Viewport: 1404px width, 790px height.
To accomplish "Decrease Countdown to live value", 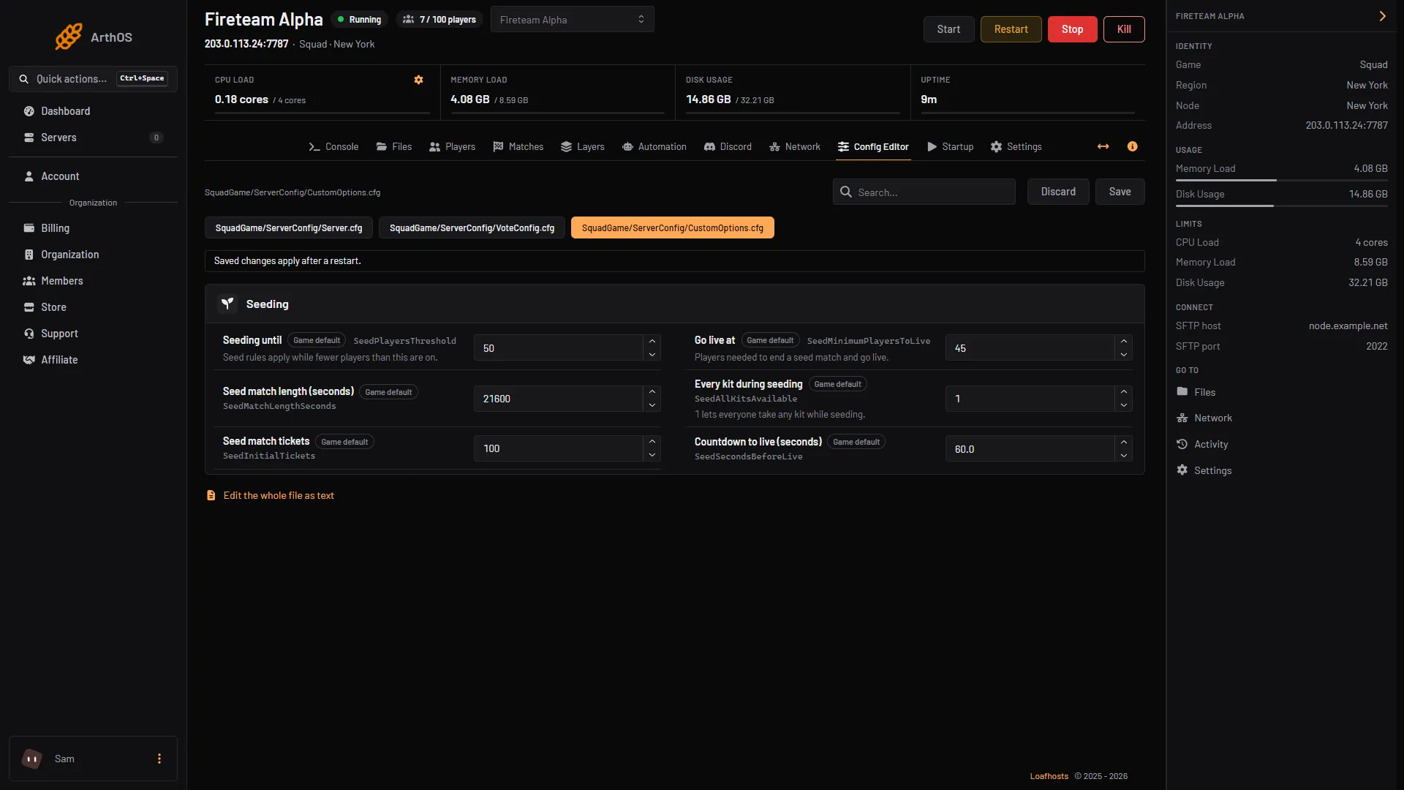I will (x=1124, y=456).
